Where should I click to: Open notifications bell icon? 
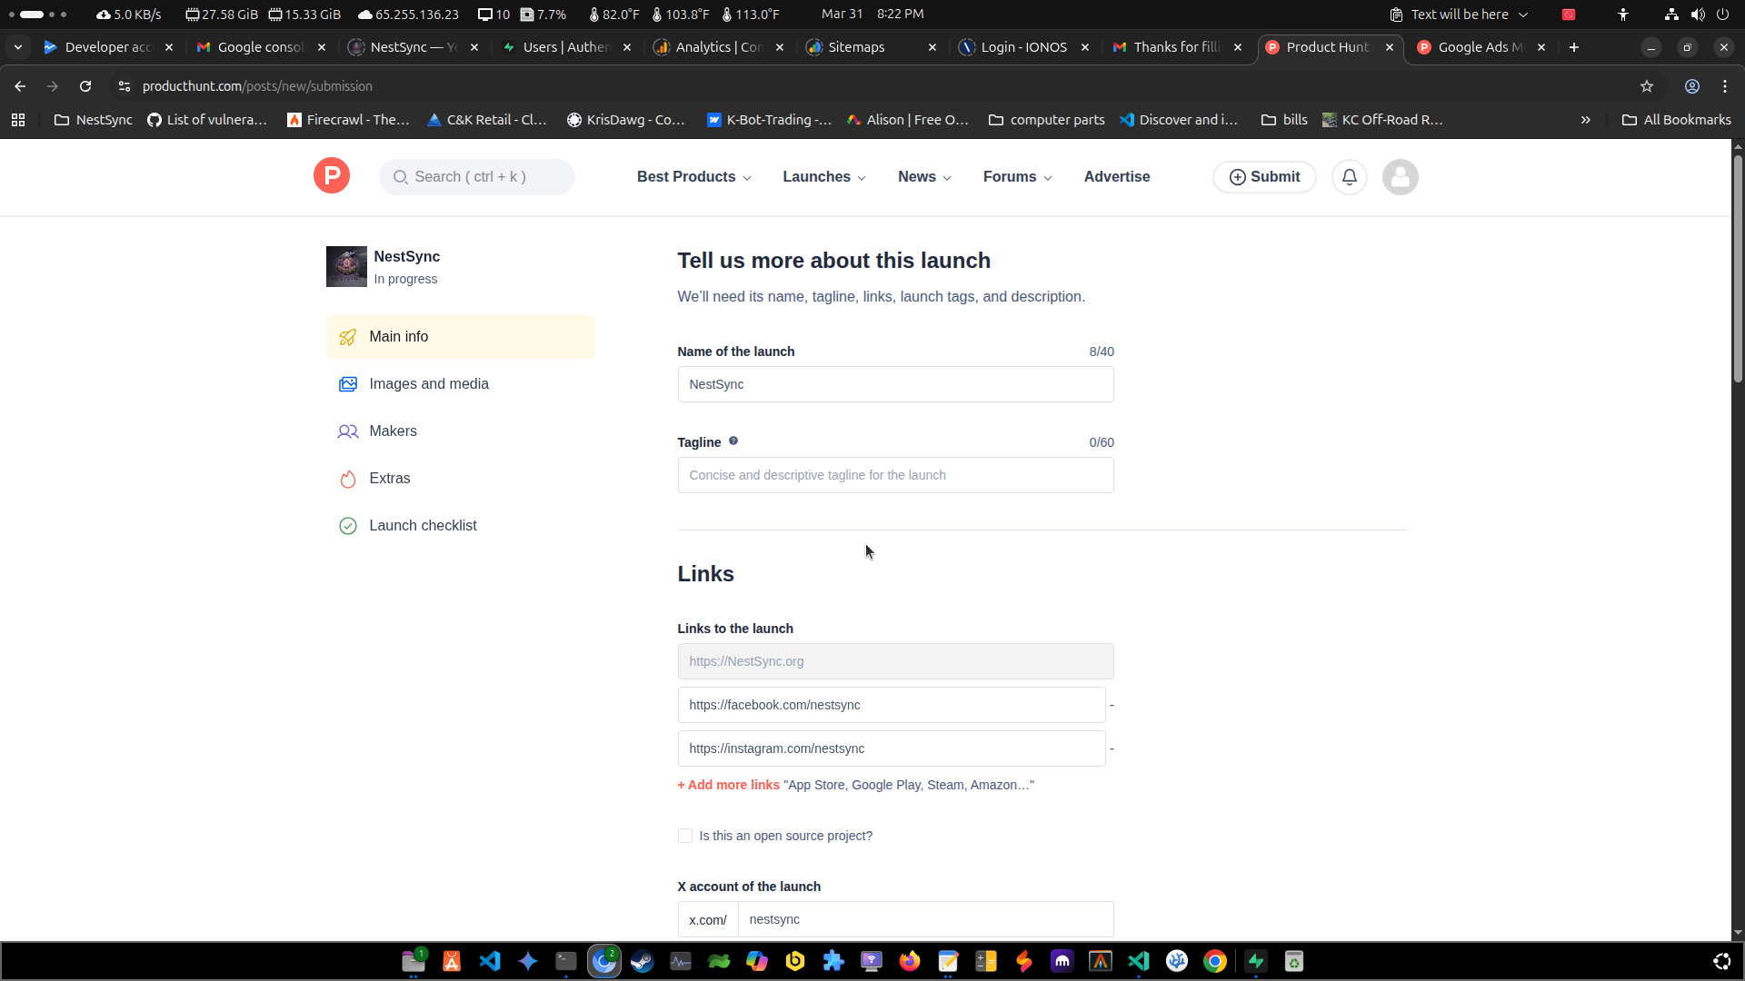[x=1350, y=177]
